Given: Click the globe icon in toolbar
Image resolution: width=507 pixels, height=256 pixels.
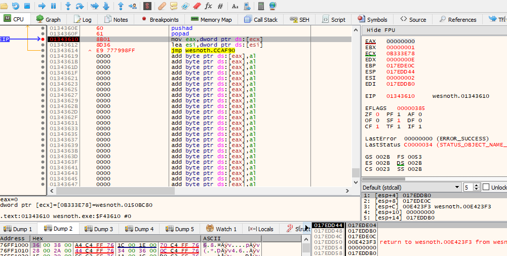Looking at the screenshot, I should [x=273, y=6].
